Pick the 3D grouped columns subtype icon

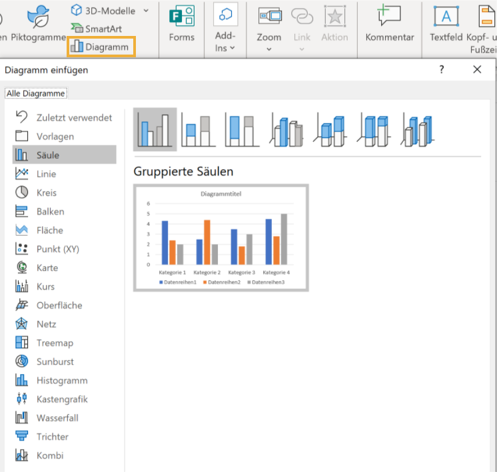click(x=286, y=130)
